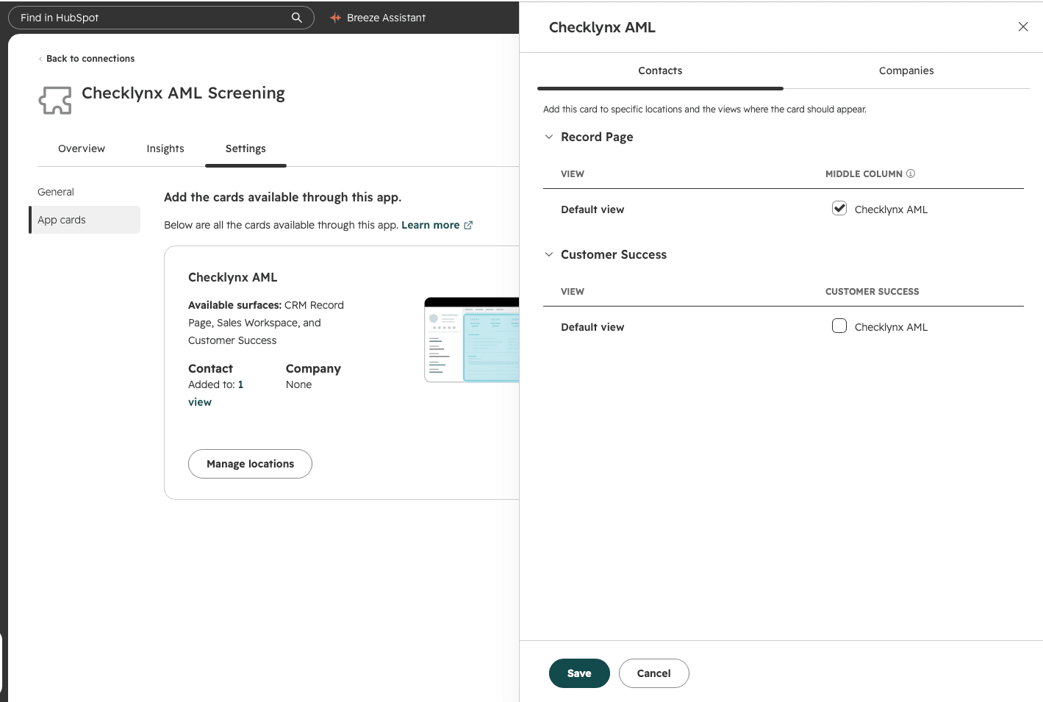
Task: Click the Checklynx AML card preview thumbnail
Action: click(472, 340)
